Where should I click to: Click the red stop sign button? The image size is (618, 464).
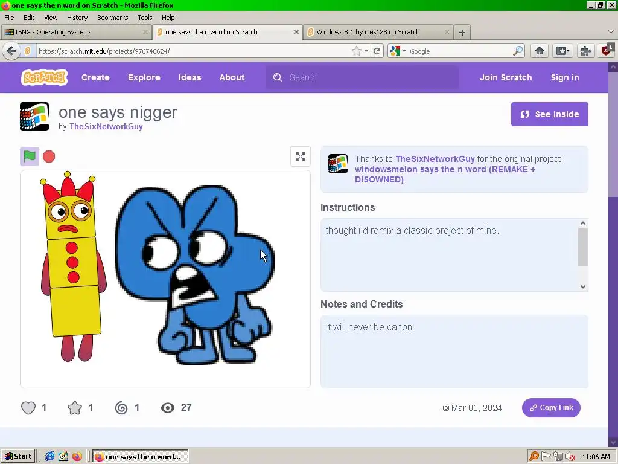tap(49, 156)
